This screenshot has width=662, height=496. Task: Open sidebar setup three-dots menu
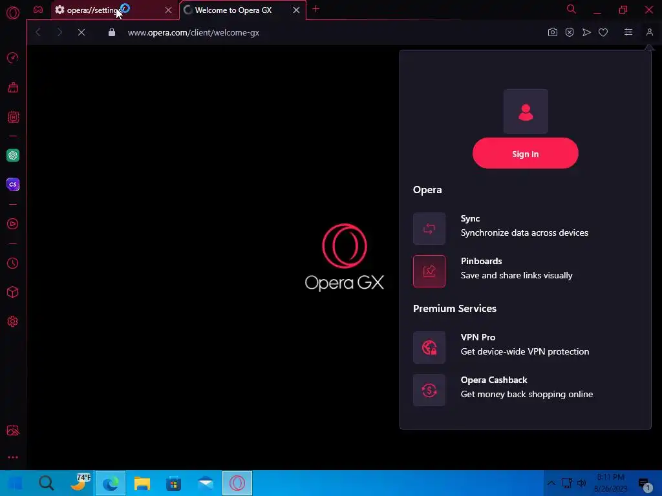coord(13,457)
